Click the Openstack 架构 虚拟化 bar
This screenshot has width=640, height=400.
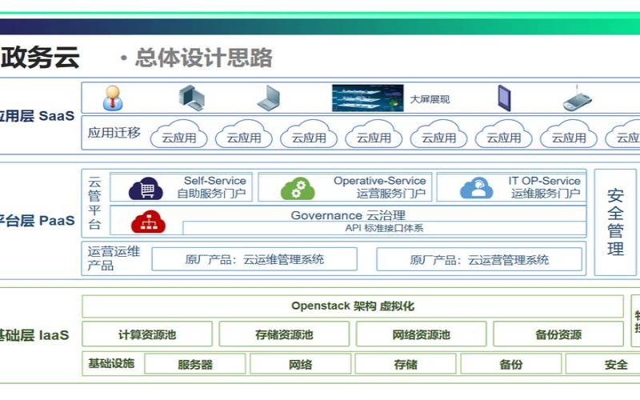(353, 306)
